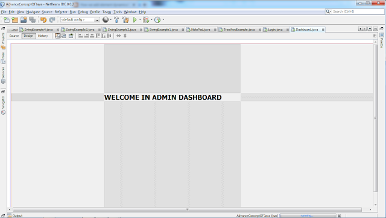
Task: Click the Open Project icon
Action: pos(24,20)
